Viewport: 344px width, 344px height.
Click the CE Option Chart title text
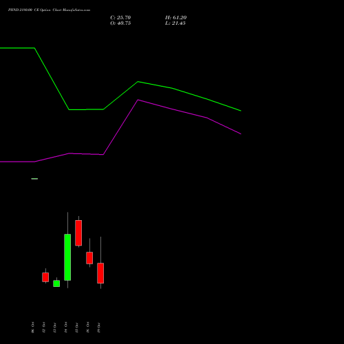(49, 10)
